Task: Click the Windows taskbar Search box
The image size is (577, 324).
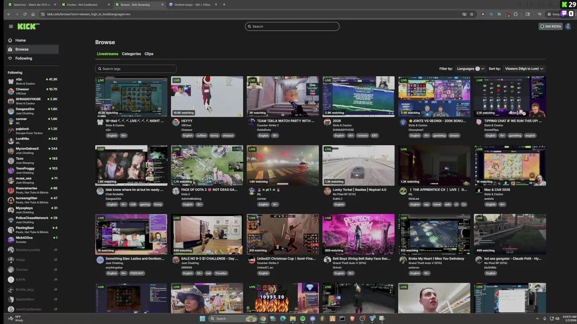Action: [x=233, y=319]
